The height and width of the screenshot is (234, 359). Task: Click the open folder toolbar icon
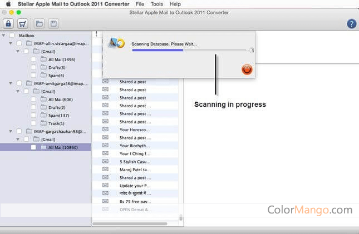(40, 23)
